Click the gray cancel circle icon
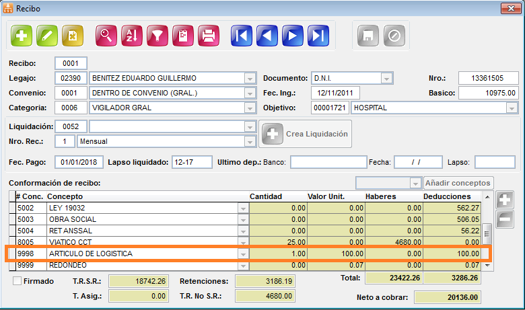 [x=394, y=36]
